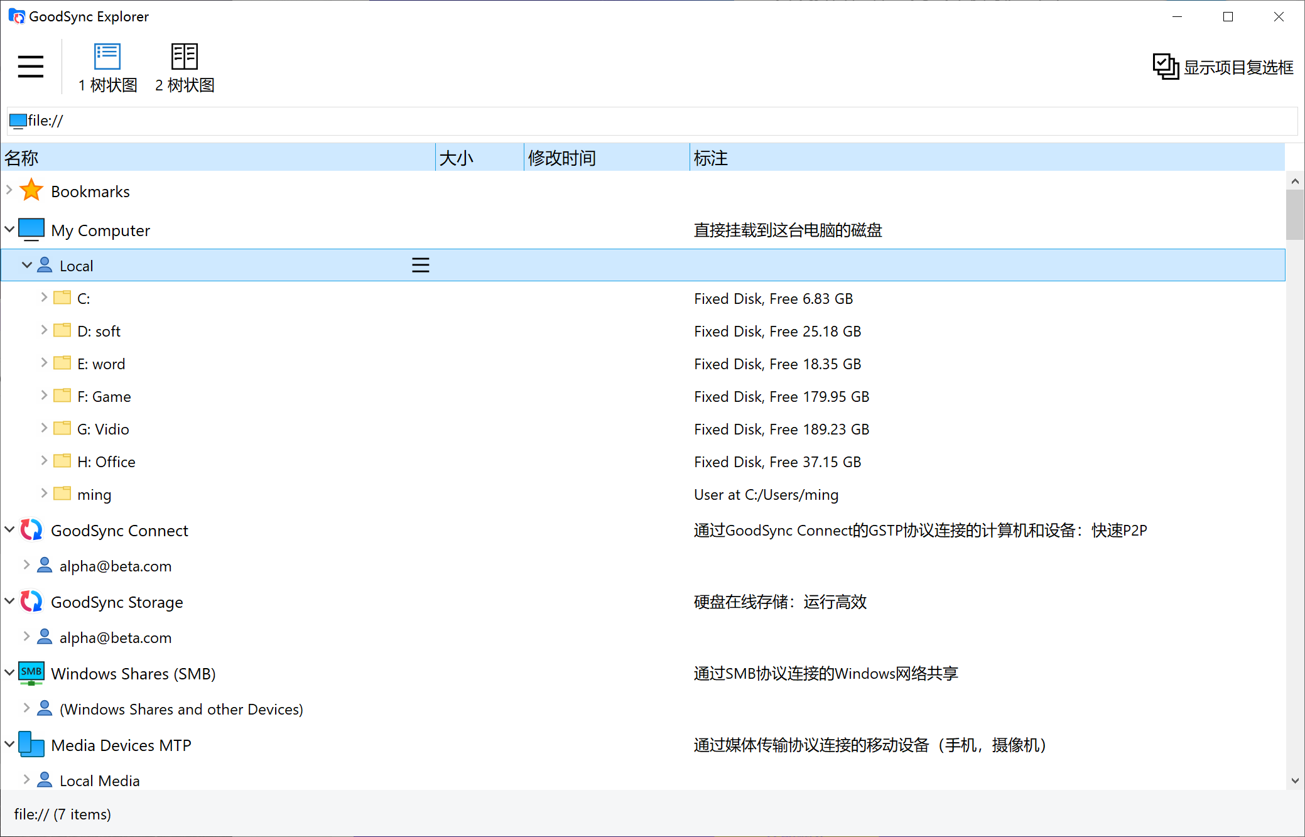This screenshot has width=1305, height=837.
Task: Sort by 修改时间 column header
Action: 607,158
